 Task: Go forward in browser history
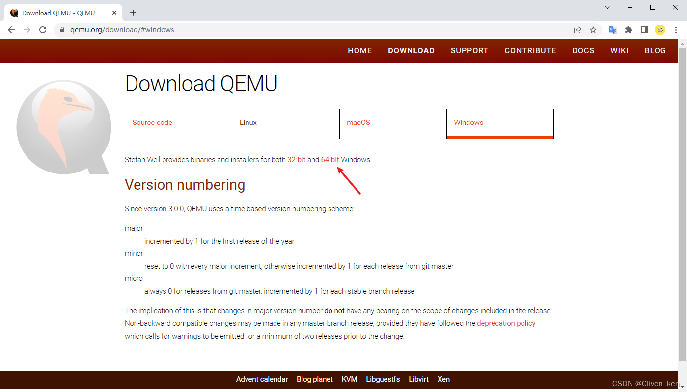coord(27,30)
